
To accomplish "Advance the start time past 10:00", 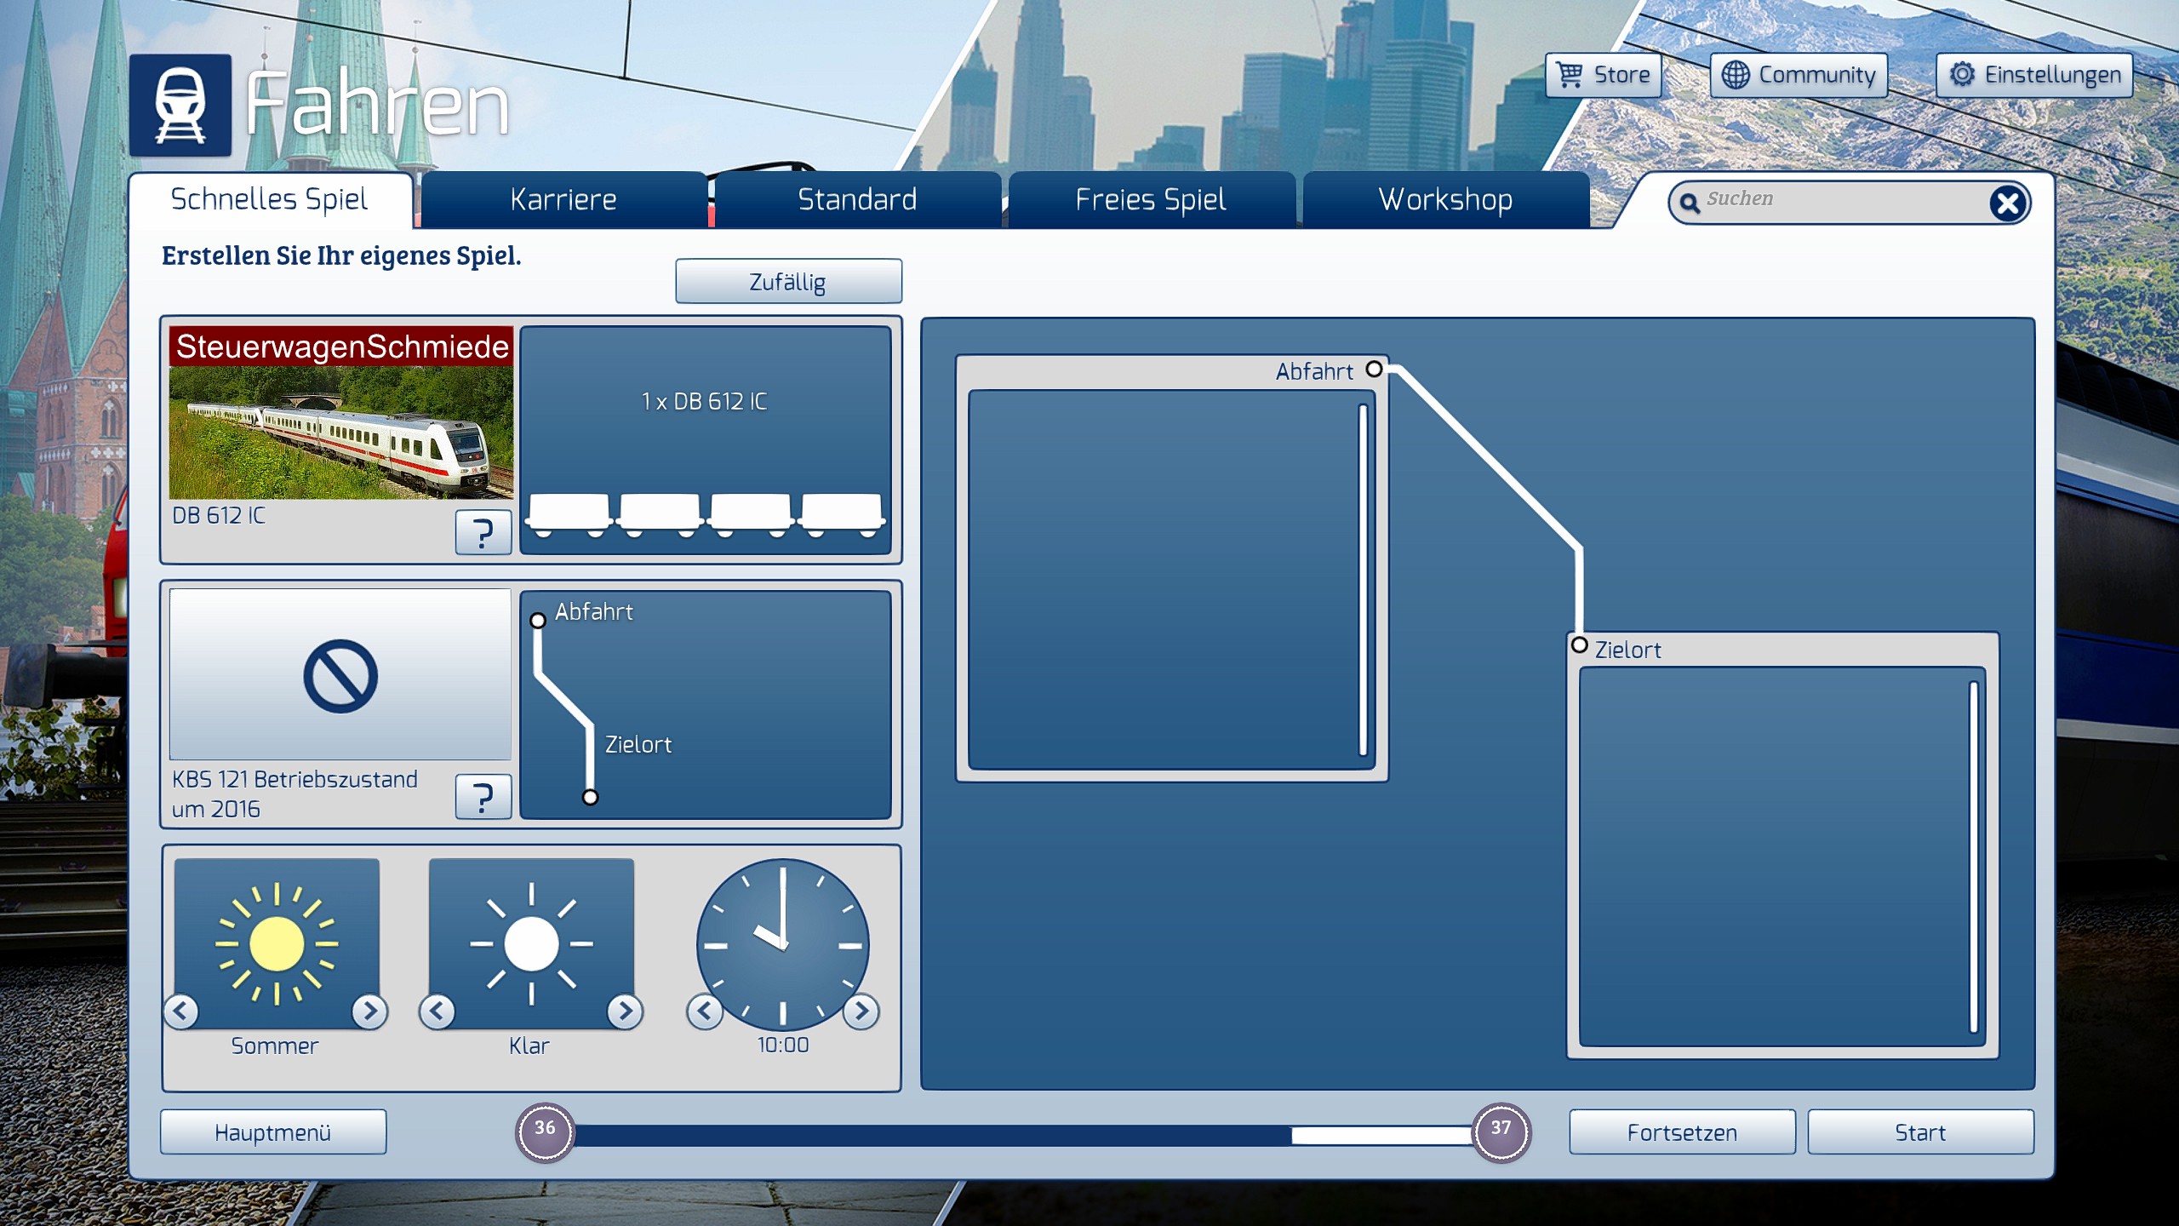I will pos(861,1011).
